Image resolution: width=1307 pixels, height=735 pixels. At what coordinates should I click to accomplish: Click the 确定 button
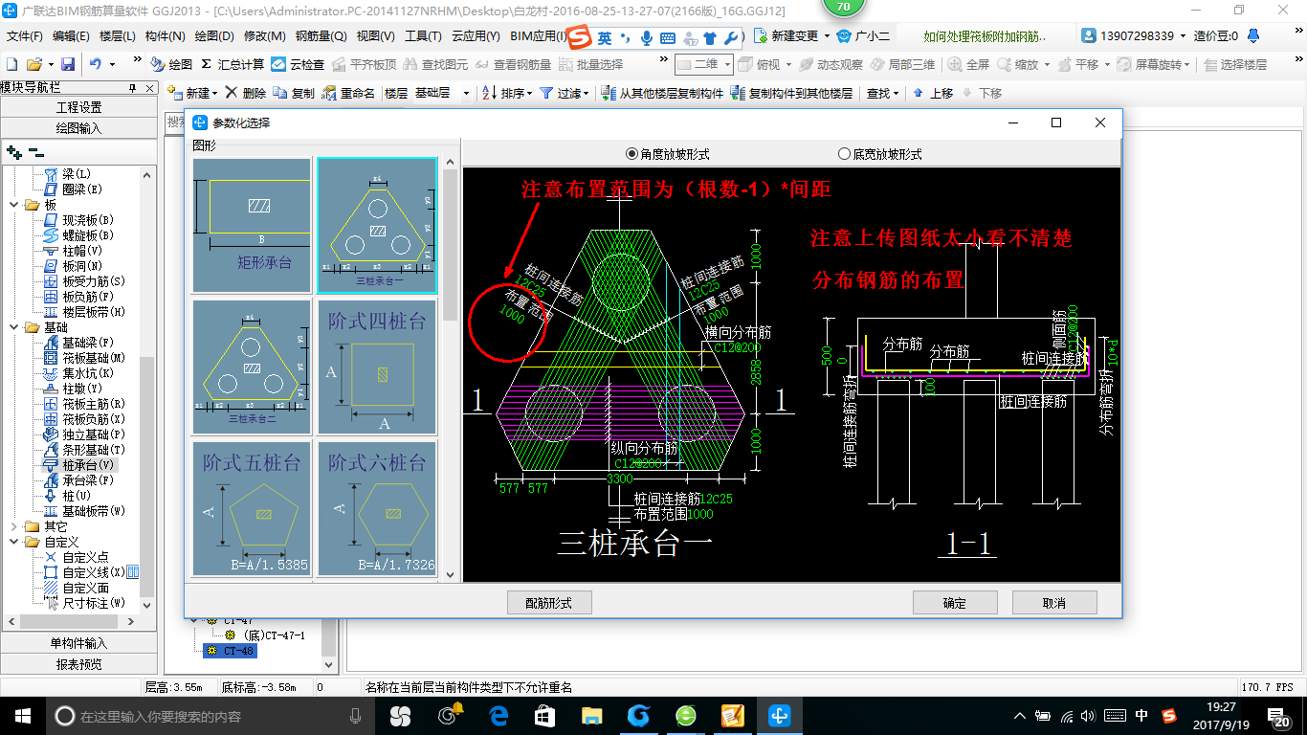click(x=955, y=603)
